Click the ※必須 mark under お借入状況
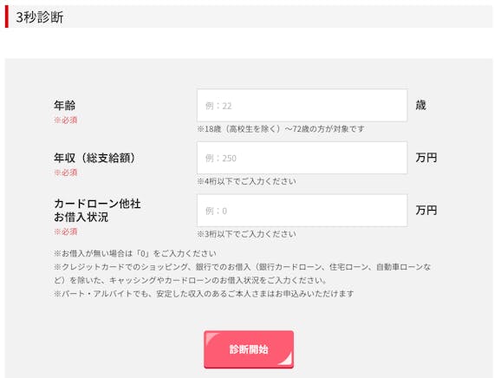This screenshot has width=494, height=378. tap(66, 231)
